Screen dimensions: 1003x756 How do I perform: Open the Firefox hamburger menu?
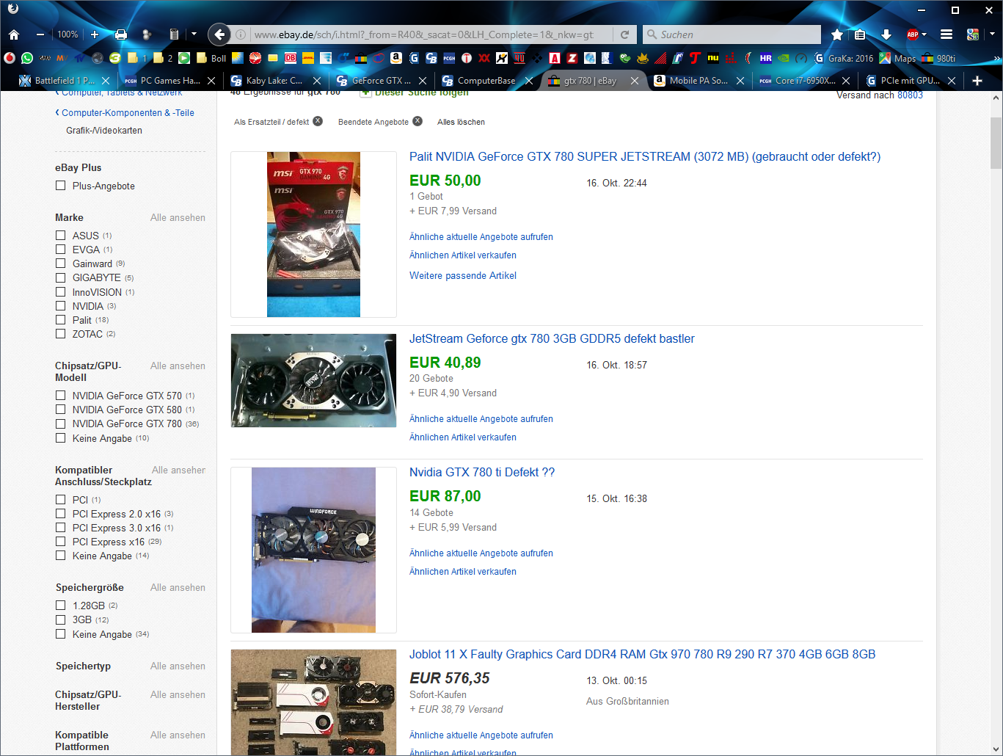point(947,34)
